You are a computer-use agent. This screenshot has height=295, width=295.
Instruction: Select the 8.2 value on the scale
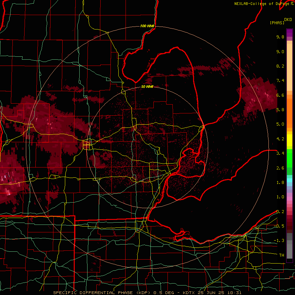(x=280, y=66)
